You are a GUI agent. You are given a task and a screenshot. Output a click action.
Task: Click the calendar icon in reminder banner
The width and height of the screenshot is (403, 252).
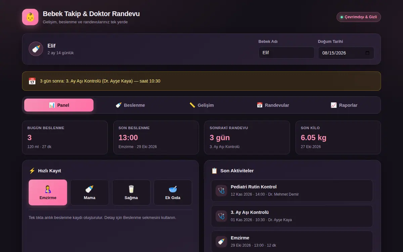tap(32, 81)
